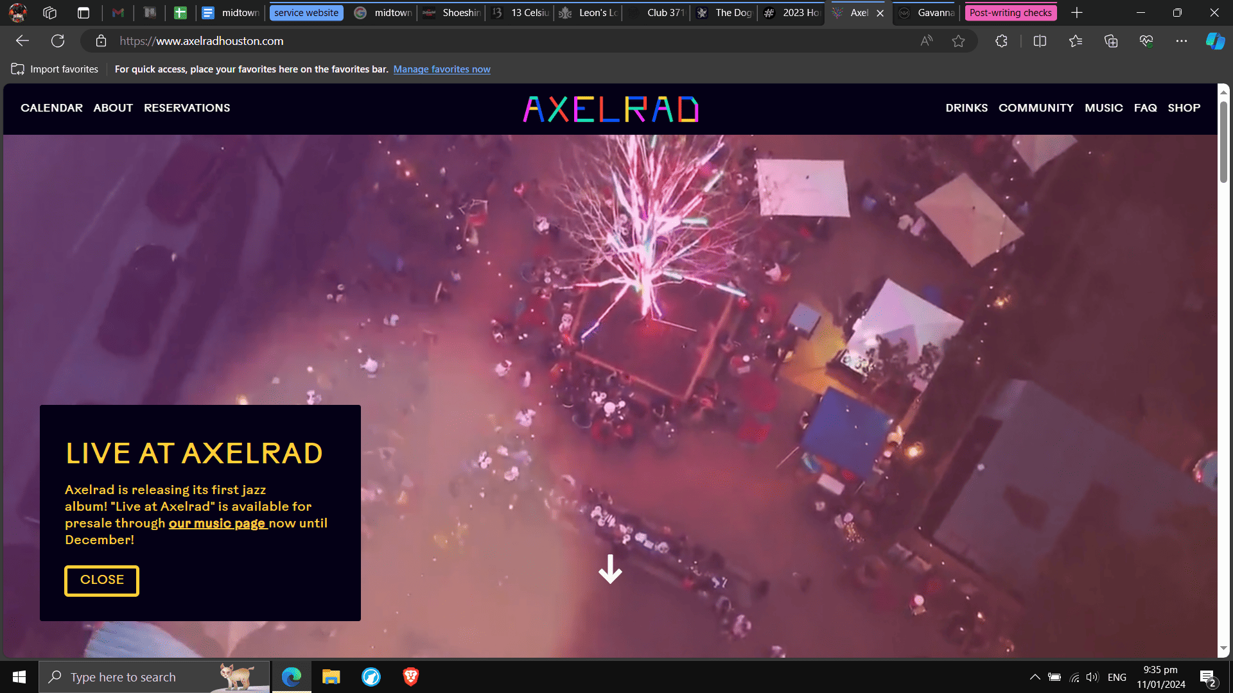
Task: Open the Gmail pinned tab
Action: (x=118, y=12)
